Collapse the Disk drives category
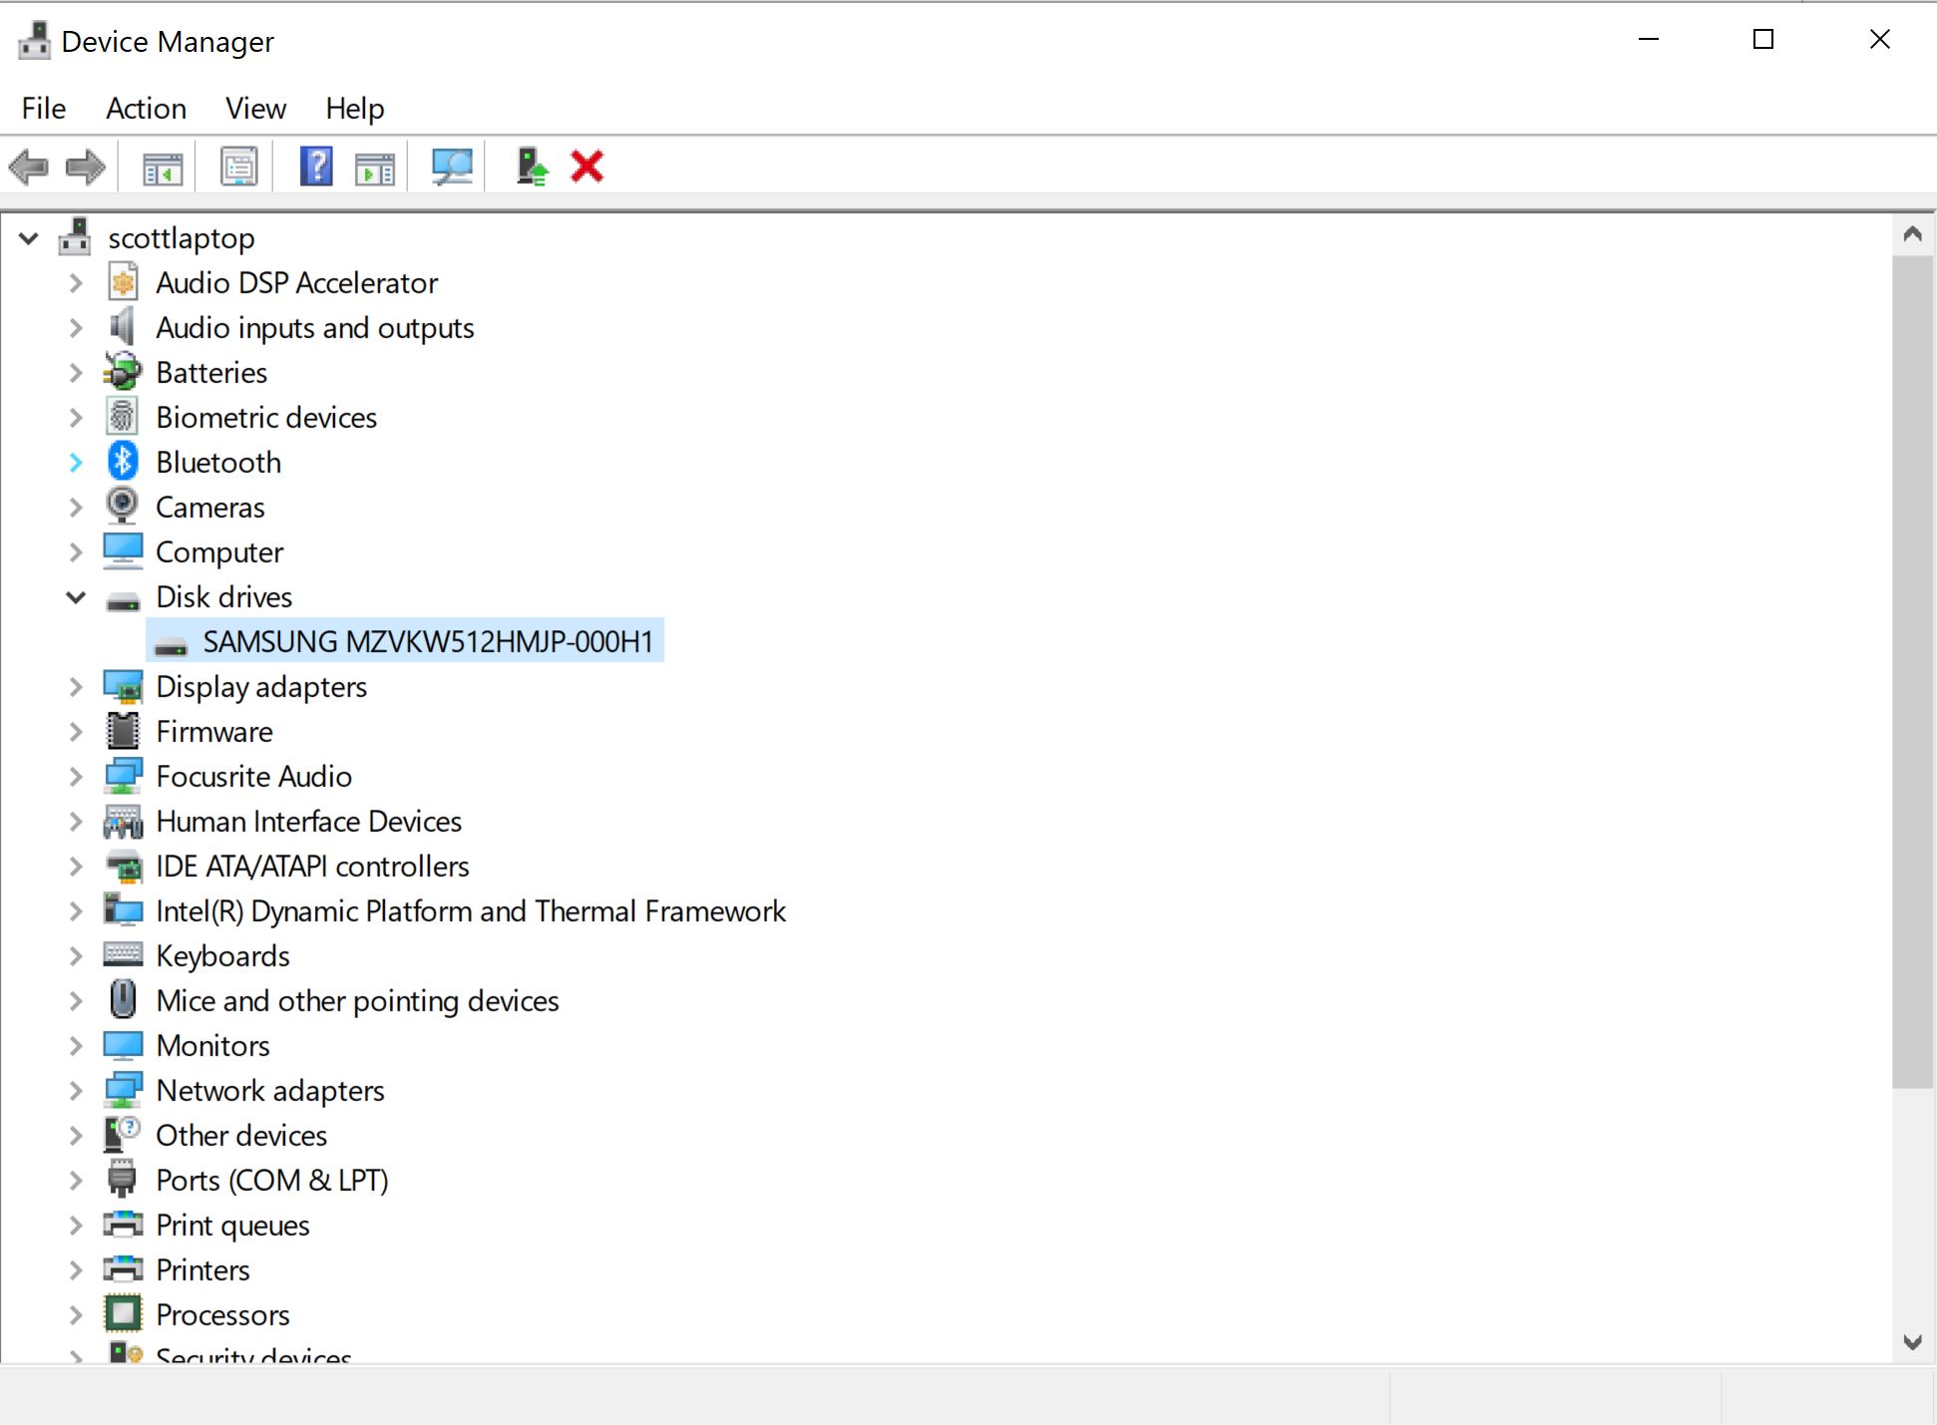The image size is (1937, 1425). tap(76, 596)
